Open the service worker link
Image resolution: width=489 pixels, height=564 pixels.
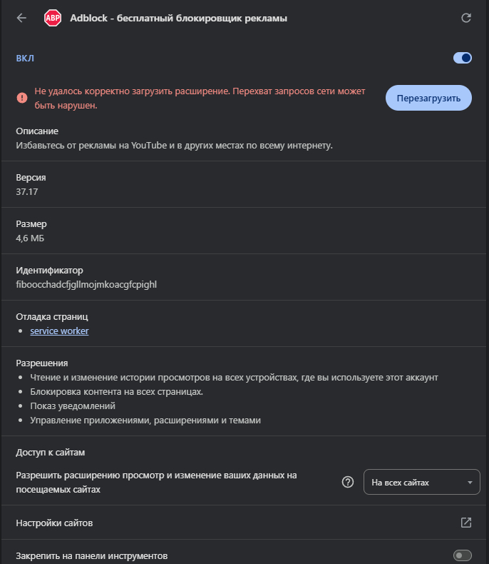tap(59, 331)
